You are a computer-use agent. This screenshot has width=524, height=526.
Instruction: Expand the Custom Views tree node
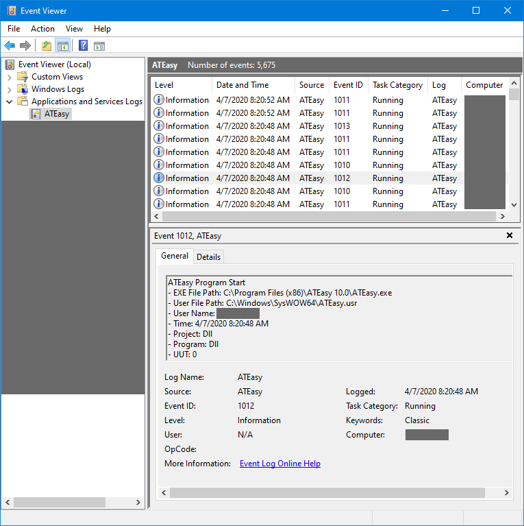10,77
